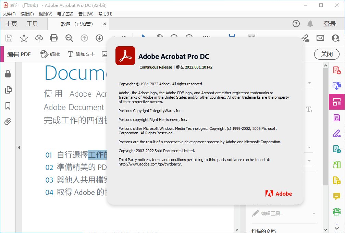Image resolution: width=345 pixels, height=233 pixels.
Task: Switch to the 主页 tab
Action: [x=11, y=24]
